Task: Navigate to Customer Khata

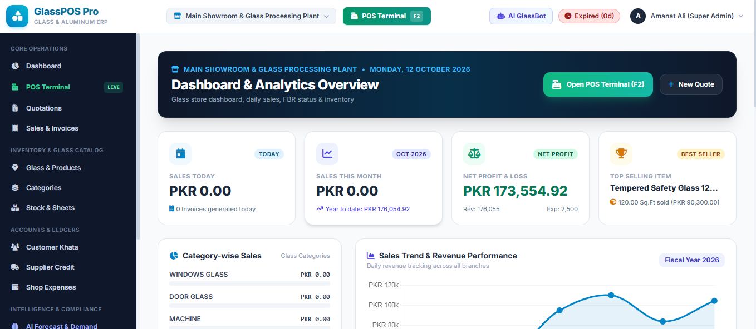Action: click(68, 247)
